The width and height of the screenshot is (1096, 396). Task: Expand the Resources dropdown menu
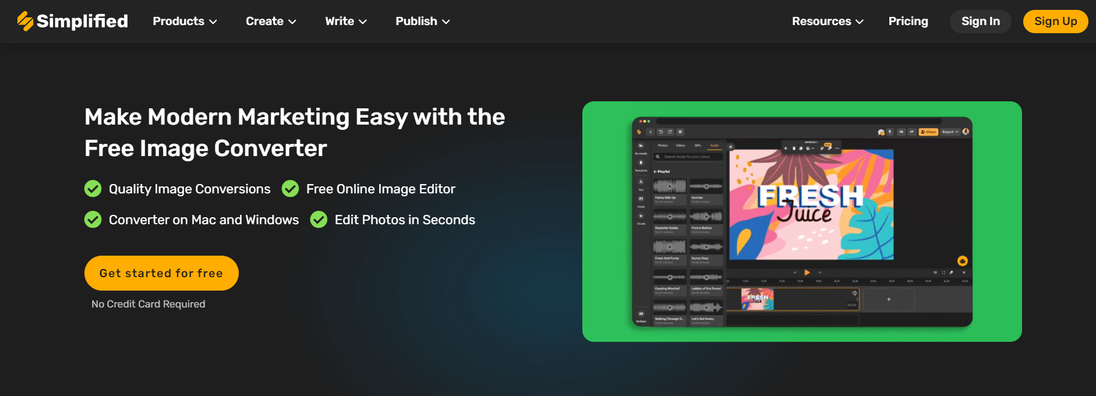tap(828, 21)
